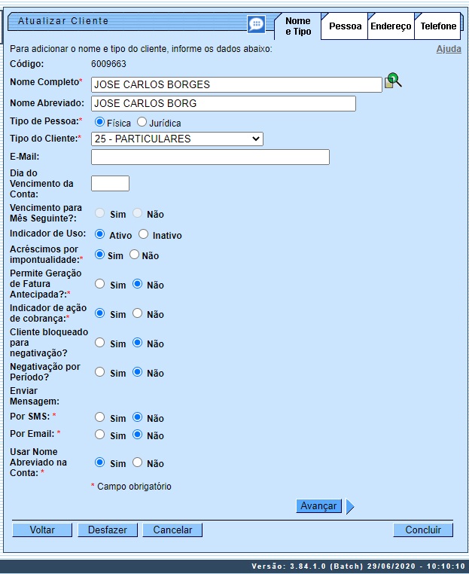Focus the Dia do Vencimento da Conta field
The width and height of the screenshot is (469, 574).
(110, 183)
